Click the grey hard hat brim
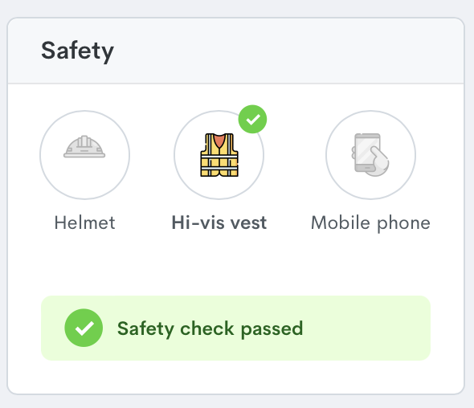The image size is (474, 408). (84, 155)
